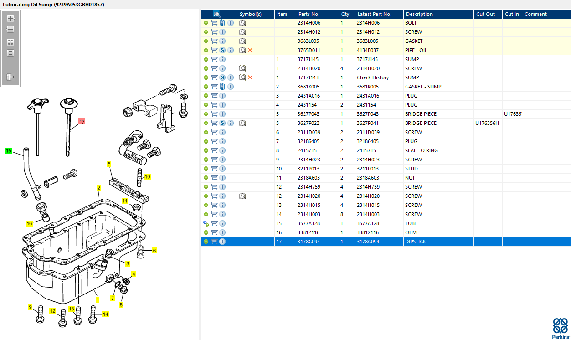Screen dimensions: 571x340
Task: Click latest part number 3627P041
Action: pos(368,123)
